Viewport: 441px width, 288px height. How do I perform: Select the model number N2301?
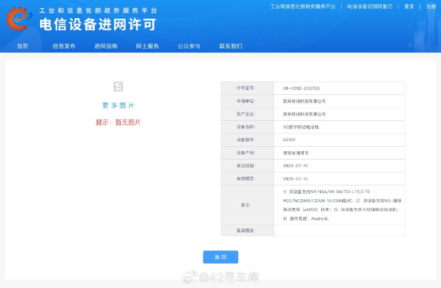pos(289,140)
